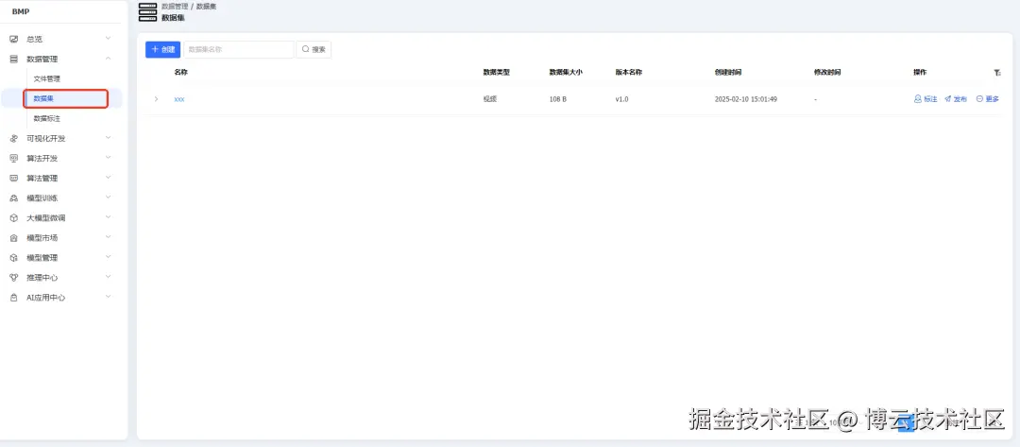
Task: Click the 大模型微调 cube icon in sidebar
Action: [x=13, y=218]
